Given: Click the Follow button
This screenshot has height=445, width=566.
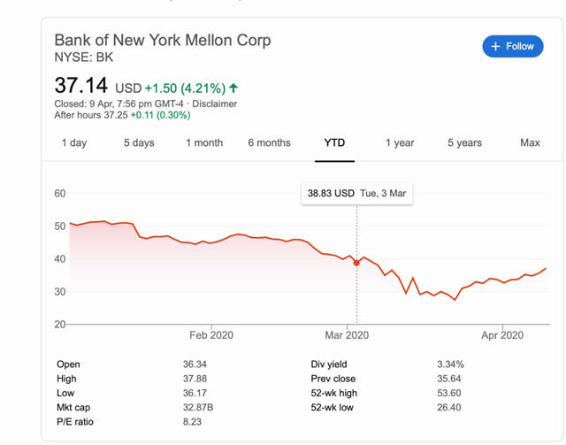Looking at the screenshot, I should click(x=513, y=46).
